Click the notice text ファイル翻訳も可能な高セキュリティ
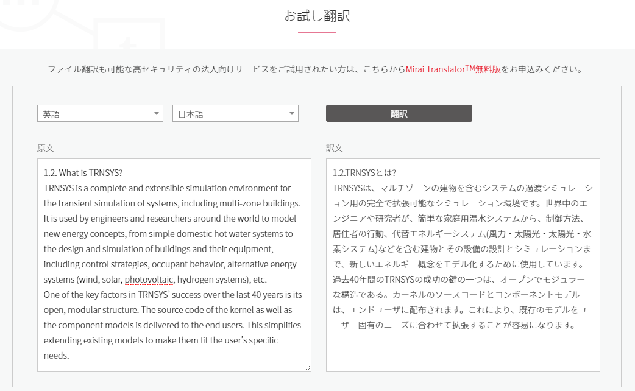 click(x=119, y=69)
